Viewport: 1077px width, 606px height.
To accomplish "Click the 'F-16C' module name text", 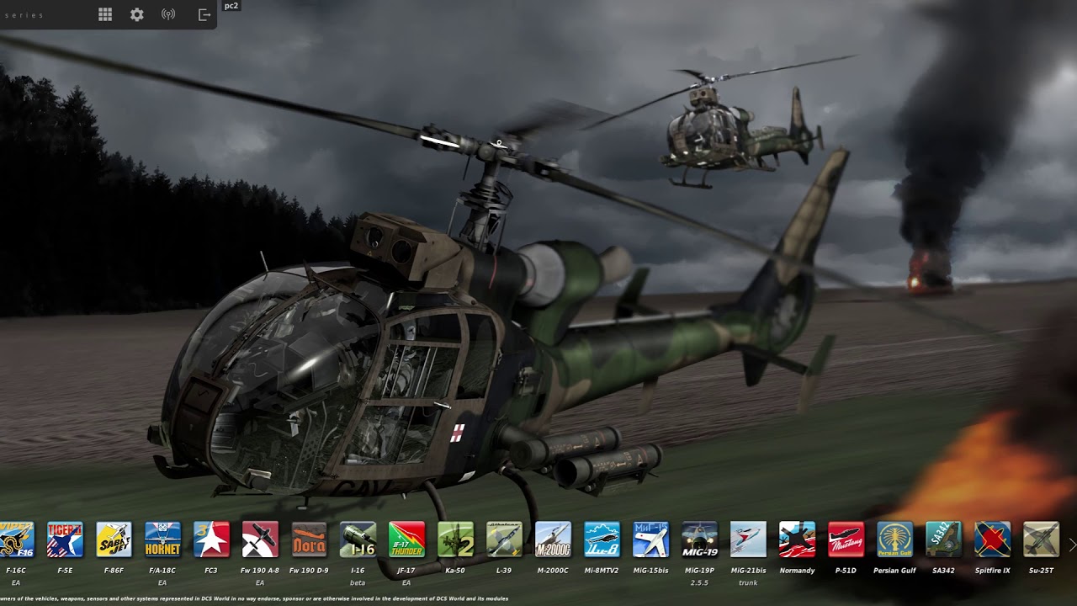I will point(16,571).
